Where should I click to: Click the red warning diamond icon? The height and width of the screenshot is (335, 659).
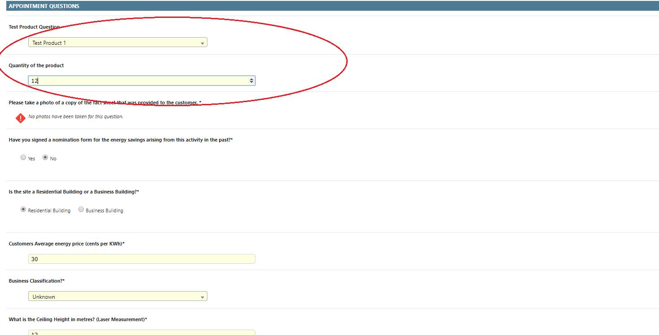21,118
